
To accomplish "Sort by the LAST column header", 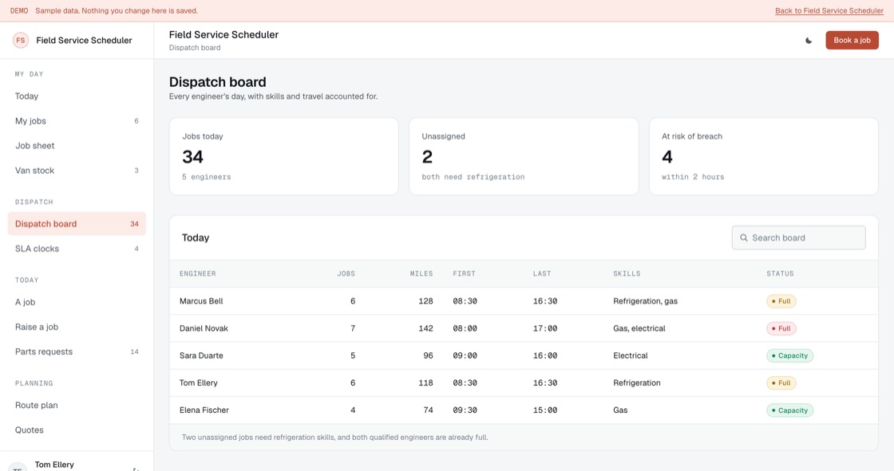I will (x=542, y=274).
